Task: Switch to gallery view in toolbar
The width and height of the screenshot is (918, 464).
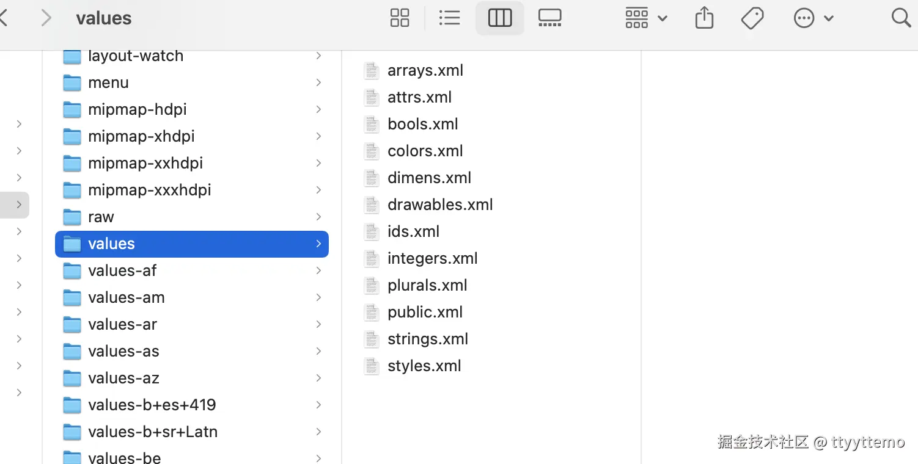Action: click(x=549, y=18)
